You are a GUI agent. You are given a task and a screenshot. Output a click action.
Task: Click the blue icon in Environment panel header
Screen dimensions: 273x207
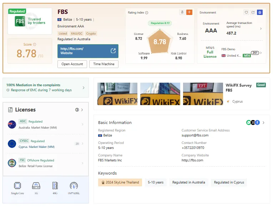(259, 12)
